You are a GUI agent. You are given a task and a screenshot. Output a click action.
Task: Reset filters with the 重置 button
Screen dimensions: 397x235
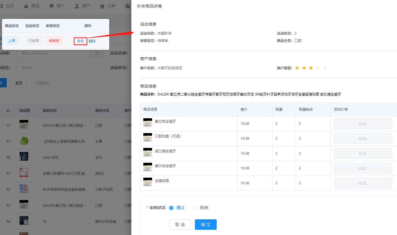[x=19, y=83]
